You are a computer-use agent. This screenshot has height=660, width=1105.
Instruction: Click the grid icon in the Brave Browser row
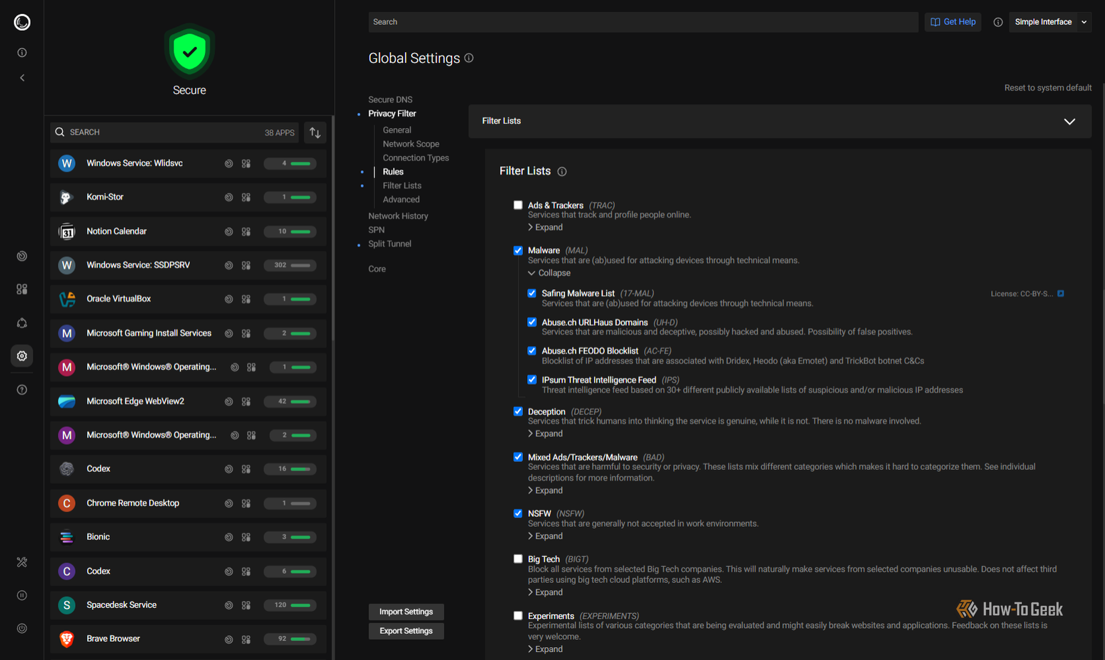click(246, 639)
